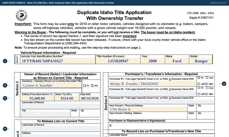Open the sellmycarhub.com link in header
Viewport: 229px width, 137px height.
pos(218,3)
